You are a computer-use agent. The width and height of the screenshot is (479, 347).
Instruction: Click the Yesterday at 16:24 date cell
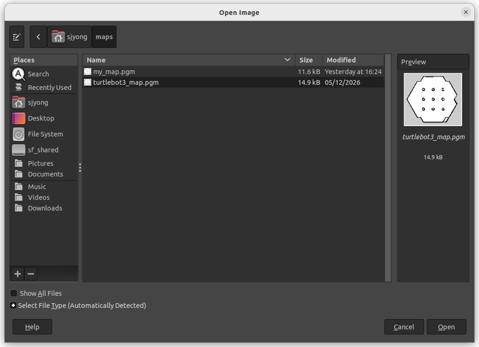pos(353,72)
